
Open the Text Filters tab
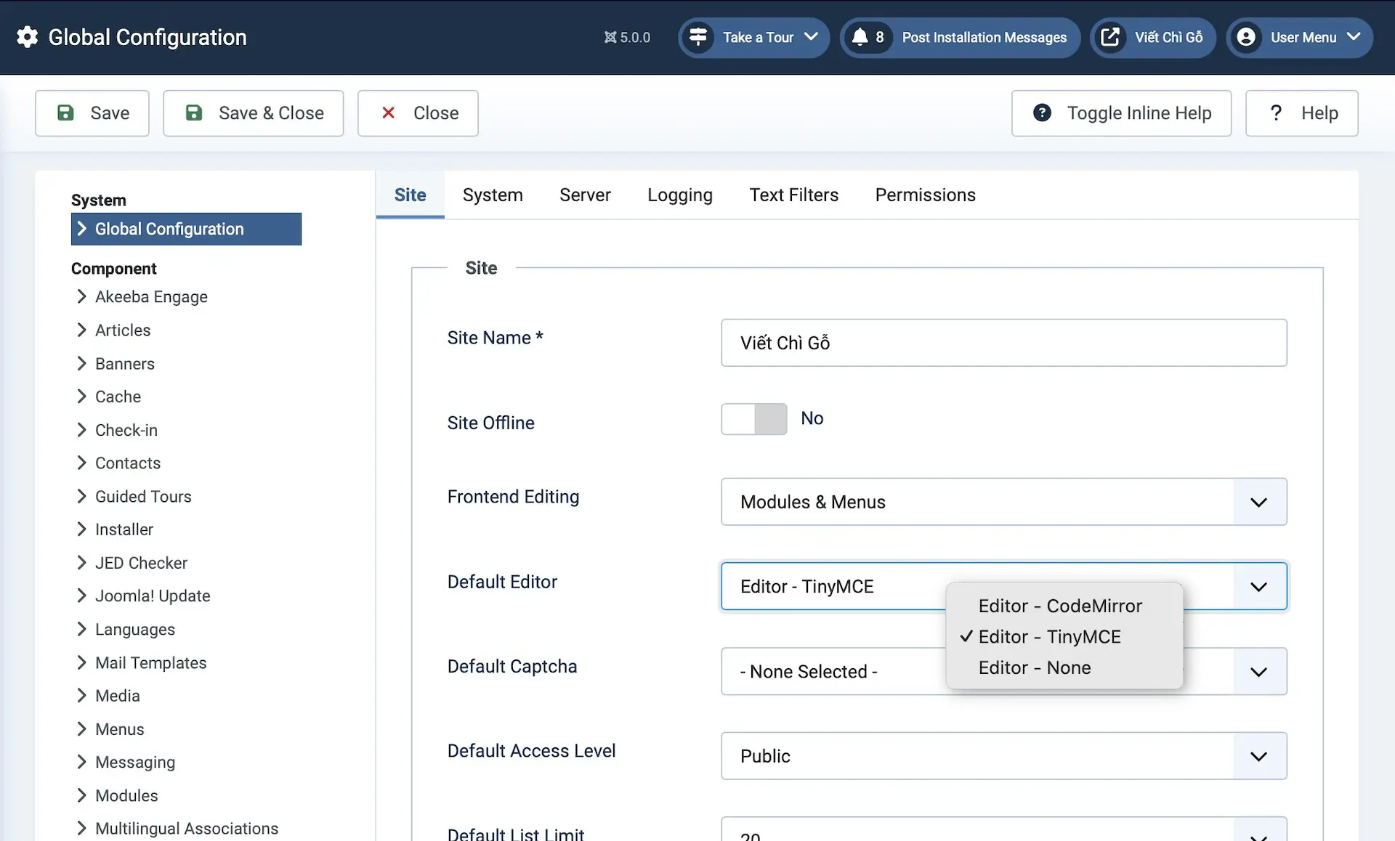[793, 195]
